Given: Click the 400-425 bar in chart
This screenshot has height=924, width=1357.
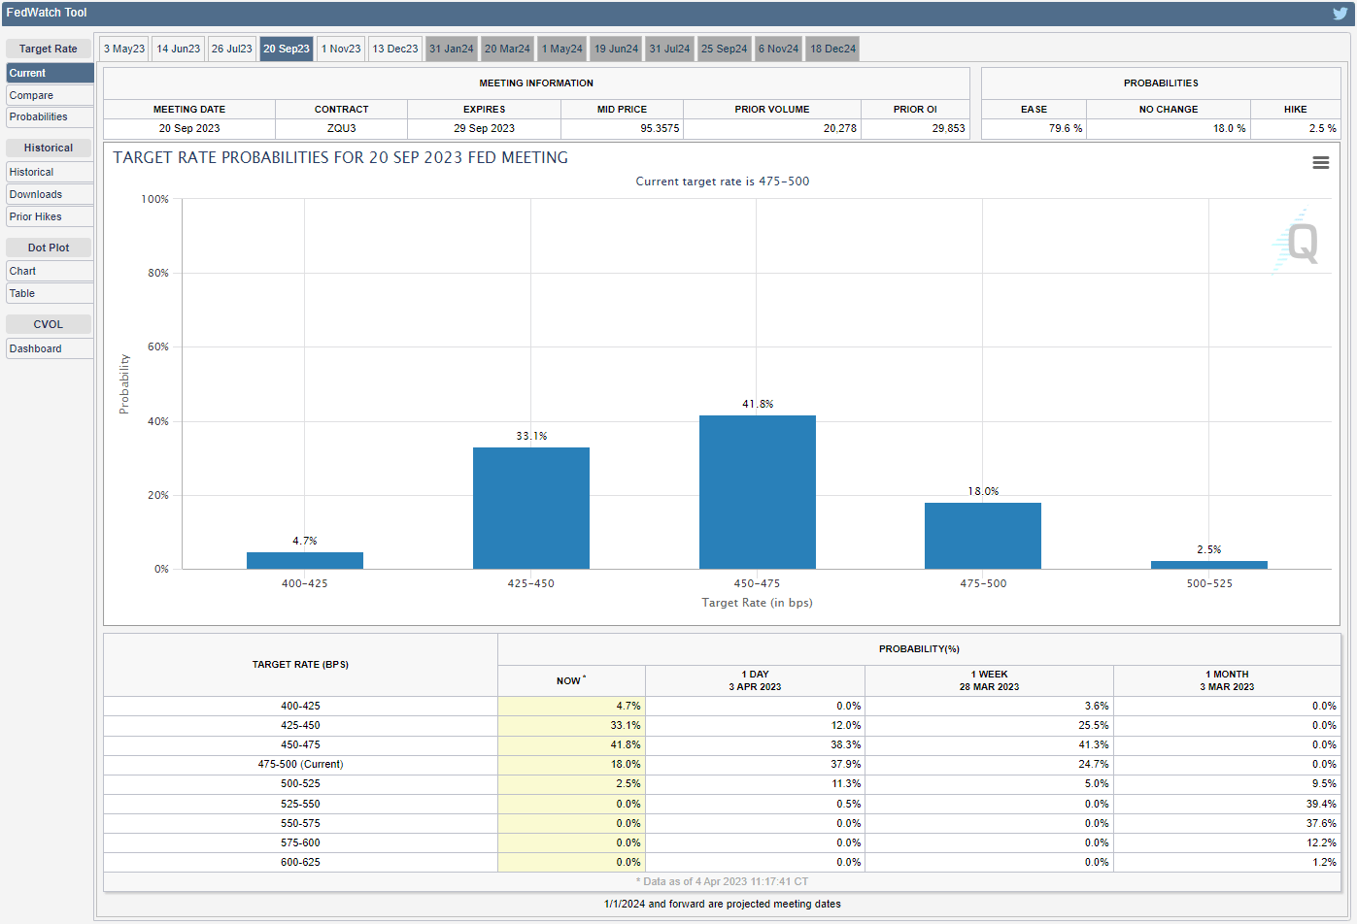Looking at the screenshot, I should tap(305, 560).
